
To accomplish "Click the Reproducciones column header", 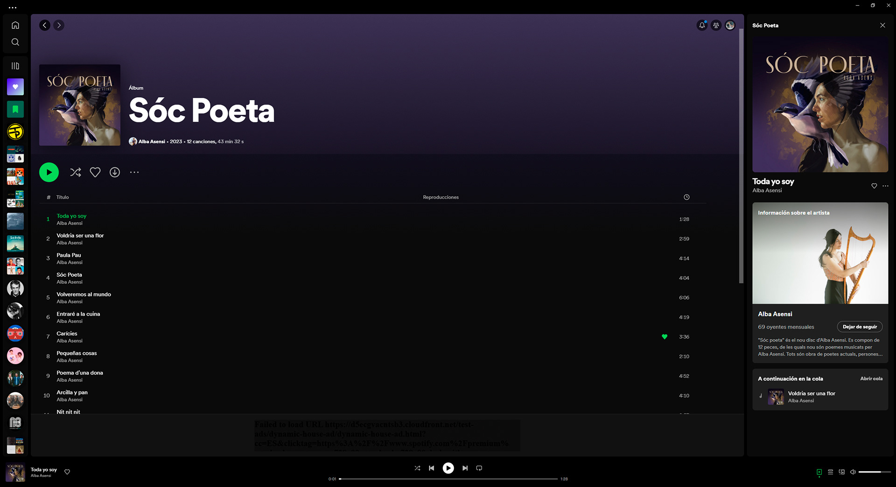I will point(441,197).
